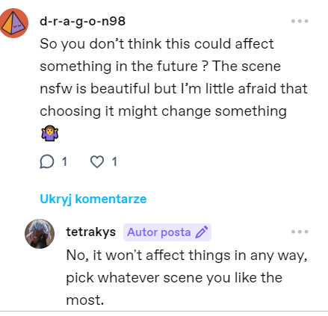Click the pencil icon in Autor posta badge

(202, 232)
